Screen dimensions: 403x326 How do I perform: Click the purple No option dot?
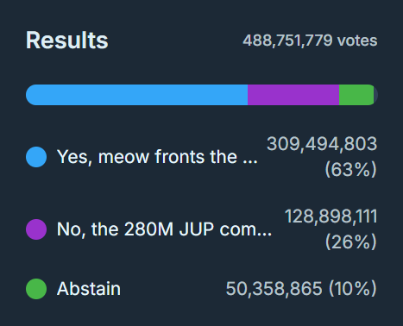click(x=36, y=229)
